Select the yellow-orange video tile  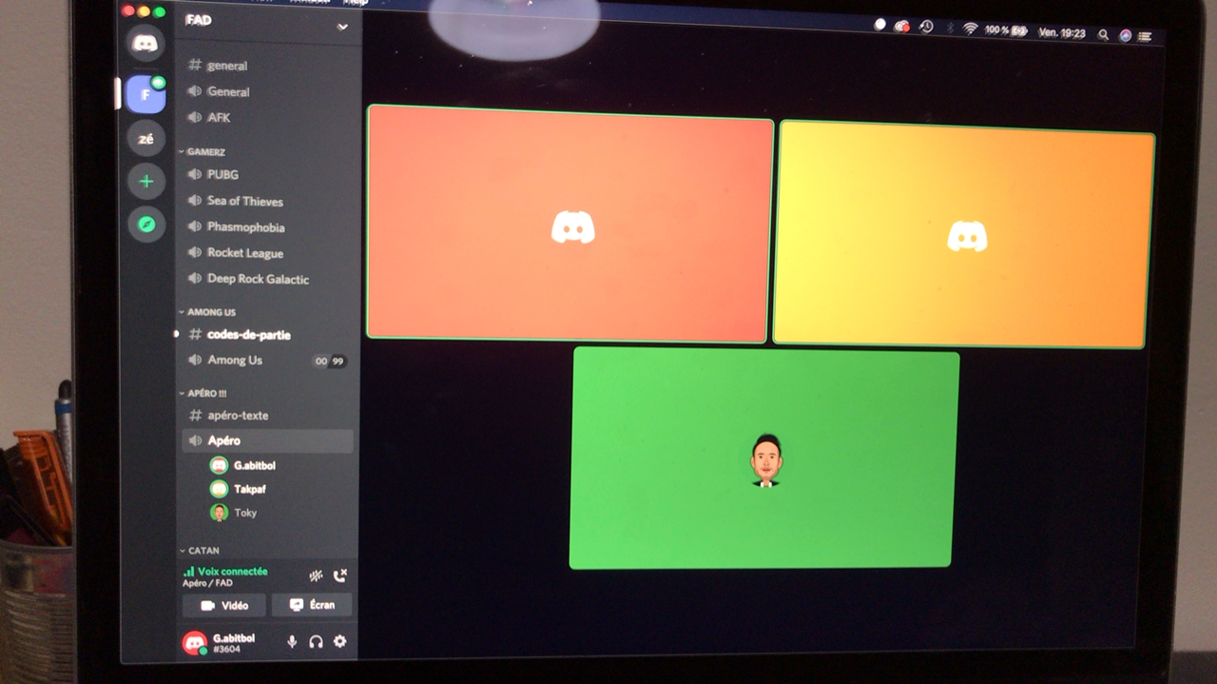(964, 234)
